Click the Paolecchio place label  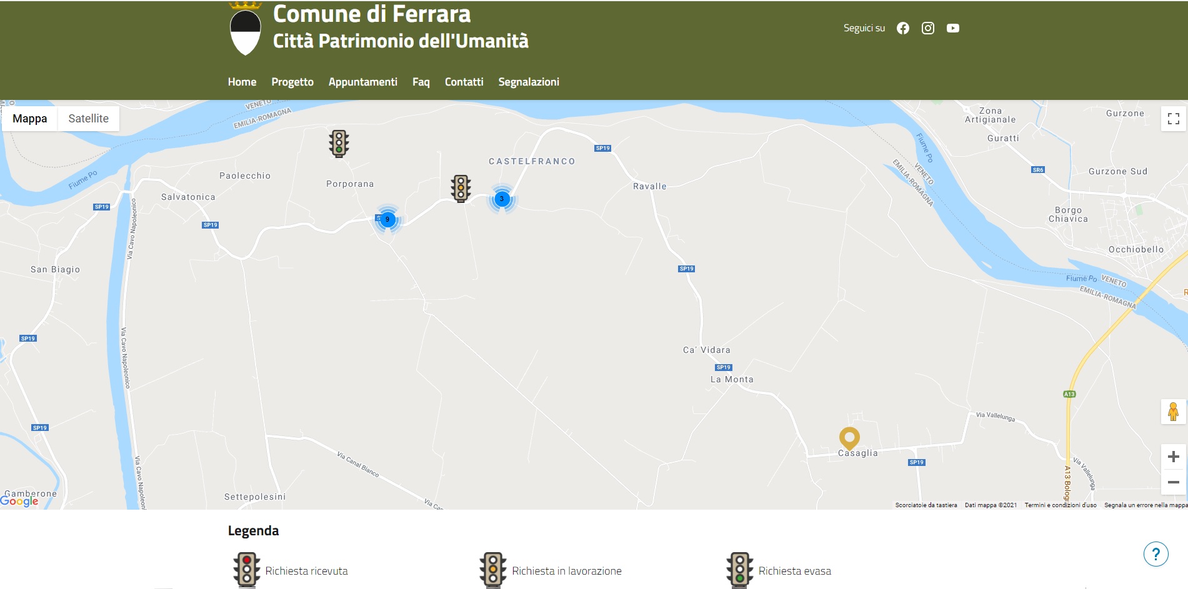pyautogui.click(x=245, y=176)
